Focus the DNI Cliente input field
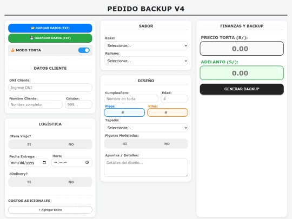 click(50, 88)
